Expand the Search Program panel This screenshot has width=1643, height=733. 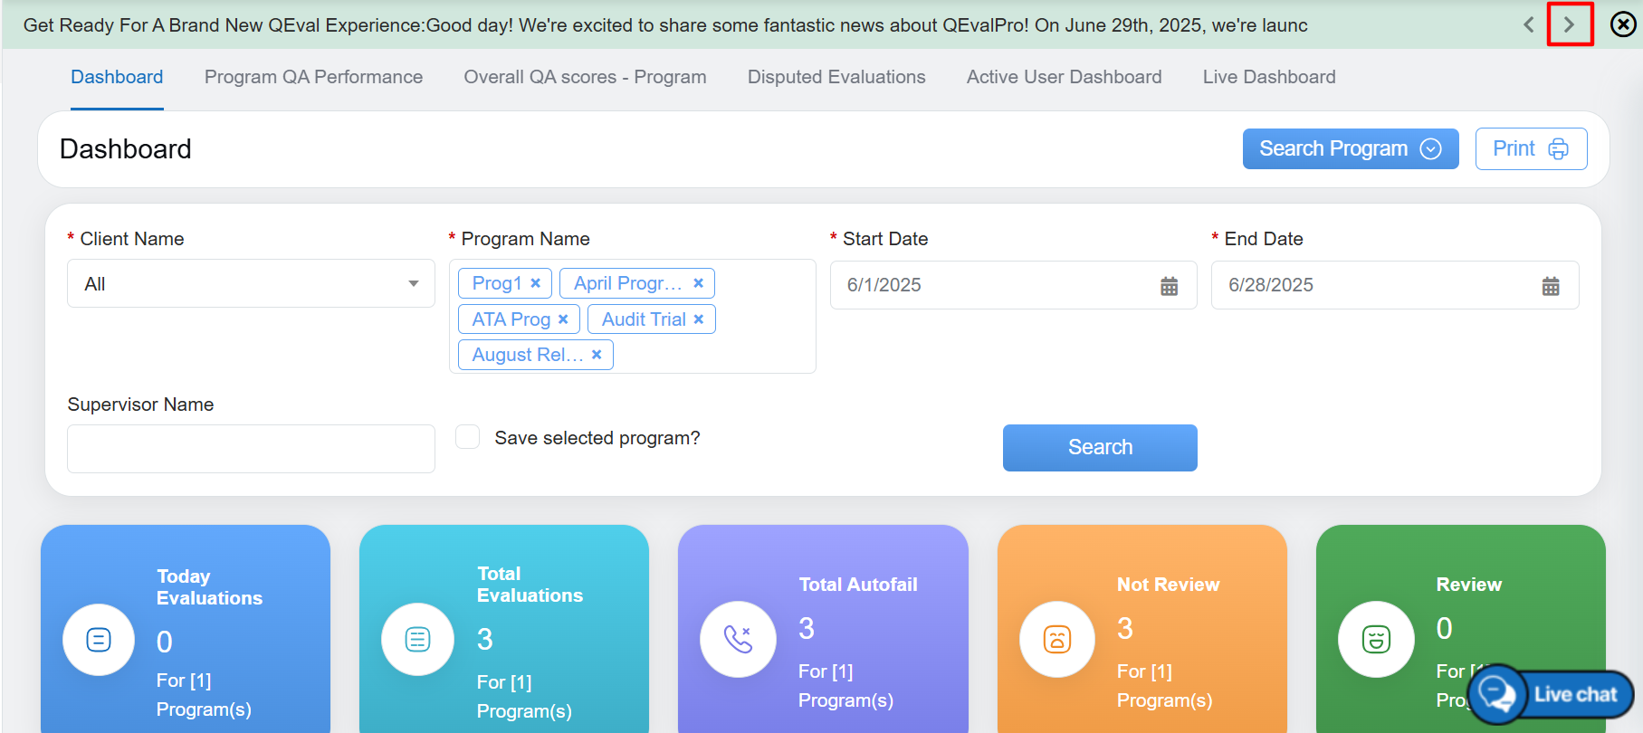(x=1349, y=148)
